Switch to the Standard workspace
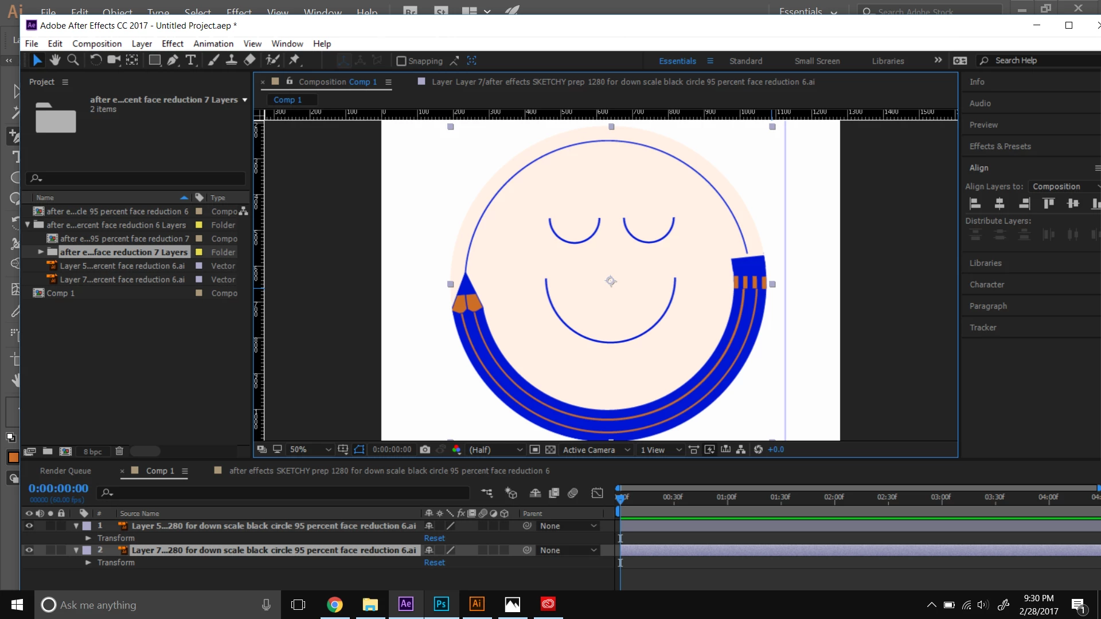The image size is (1101, 619). (745, 61)
